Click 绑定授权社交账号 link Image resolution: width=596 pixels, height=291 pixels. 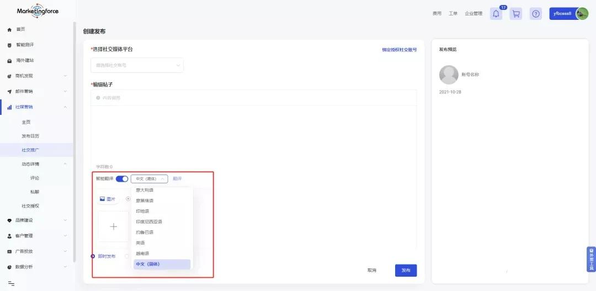pos(400,50)
